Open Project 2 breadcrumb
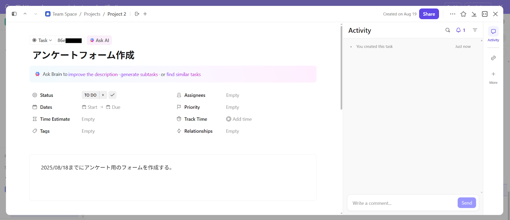This screenshot has height=220, width=510. 117,14
